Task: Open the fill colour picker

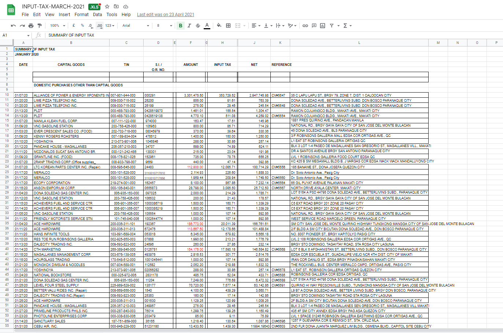Action: (219, 26)
